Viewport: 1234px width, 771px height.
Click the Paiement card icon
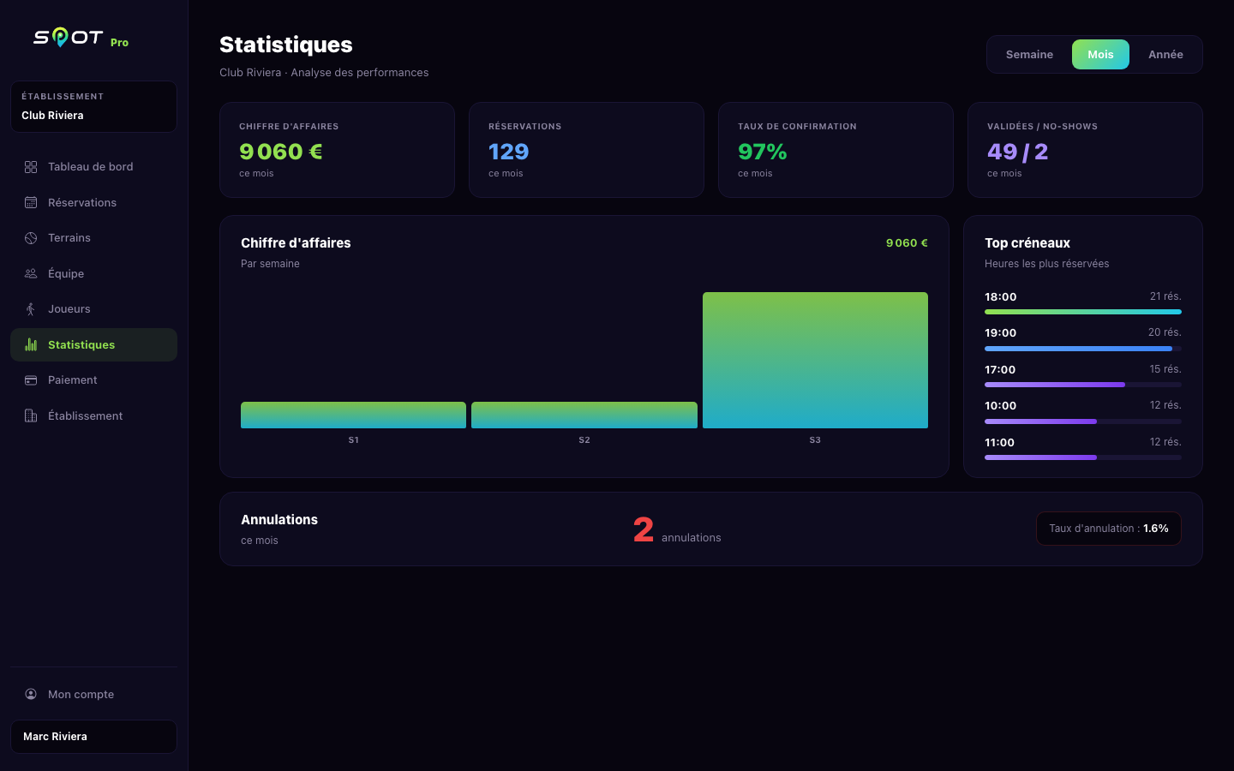[31, 380]
